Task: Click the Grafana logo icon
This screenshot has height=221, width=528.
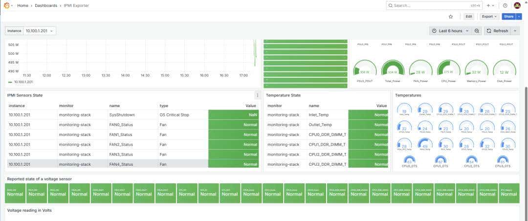Action: tap(6, 5)
